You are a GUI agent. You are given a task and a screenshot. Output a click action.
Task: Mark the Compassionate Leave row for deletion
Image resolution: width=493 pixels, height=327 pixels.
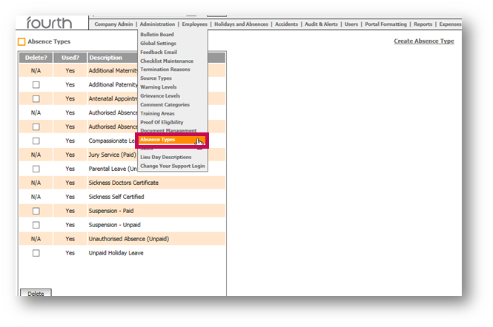[x=36, y=141]
